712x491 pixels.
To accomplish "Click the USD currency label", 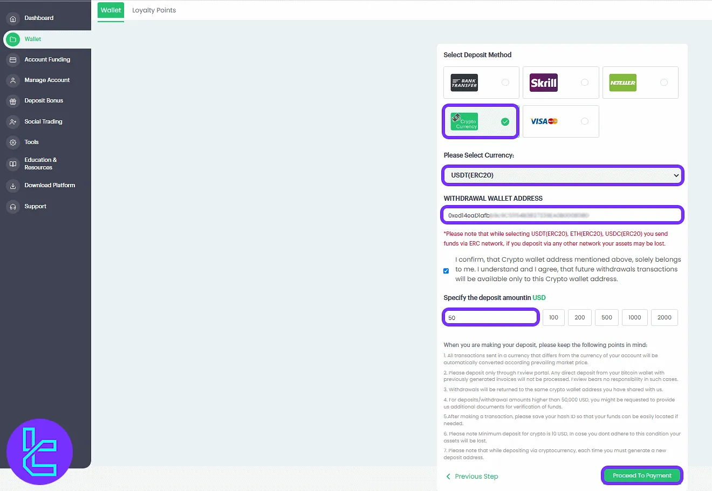I will [539, 298].
